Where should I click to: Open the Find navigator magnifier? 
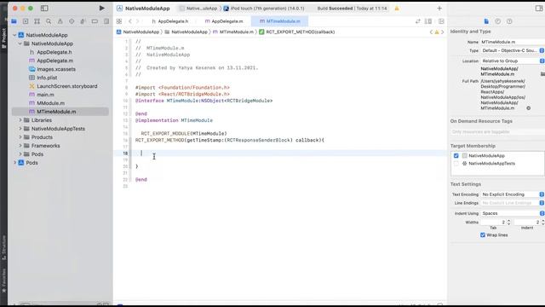click(x=49, y=21)
